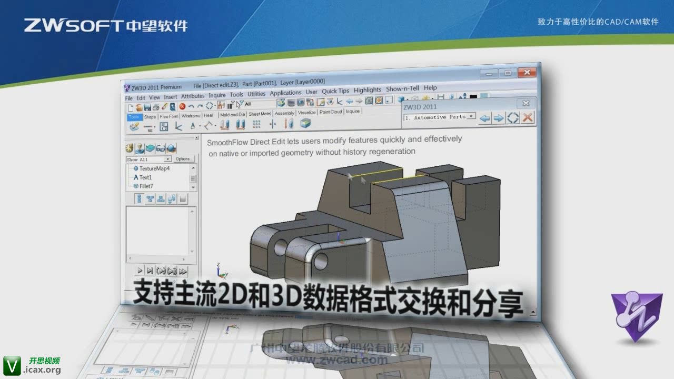Switch to the Mold and Die tab
This screenshot has height=379, width=674.
coord(232,114)
